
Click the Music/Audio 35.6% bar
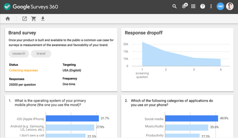click(187, 127)
